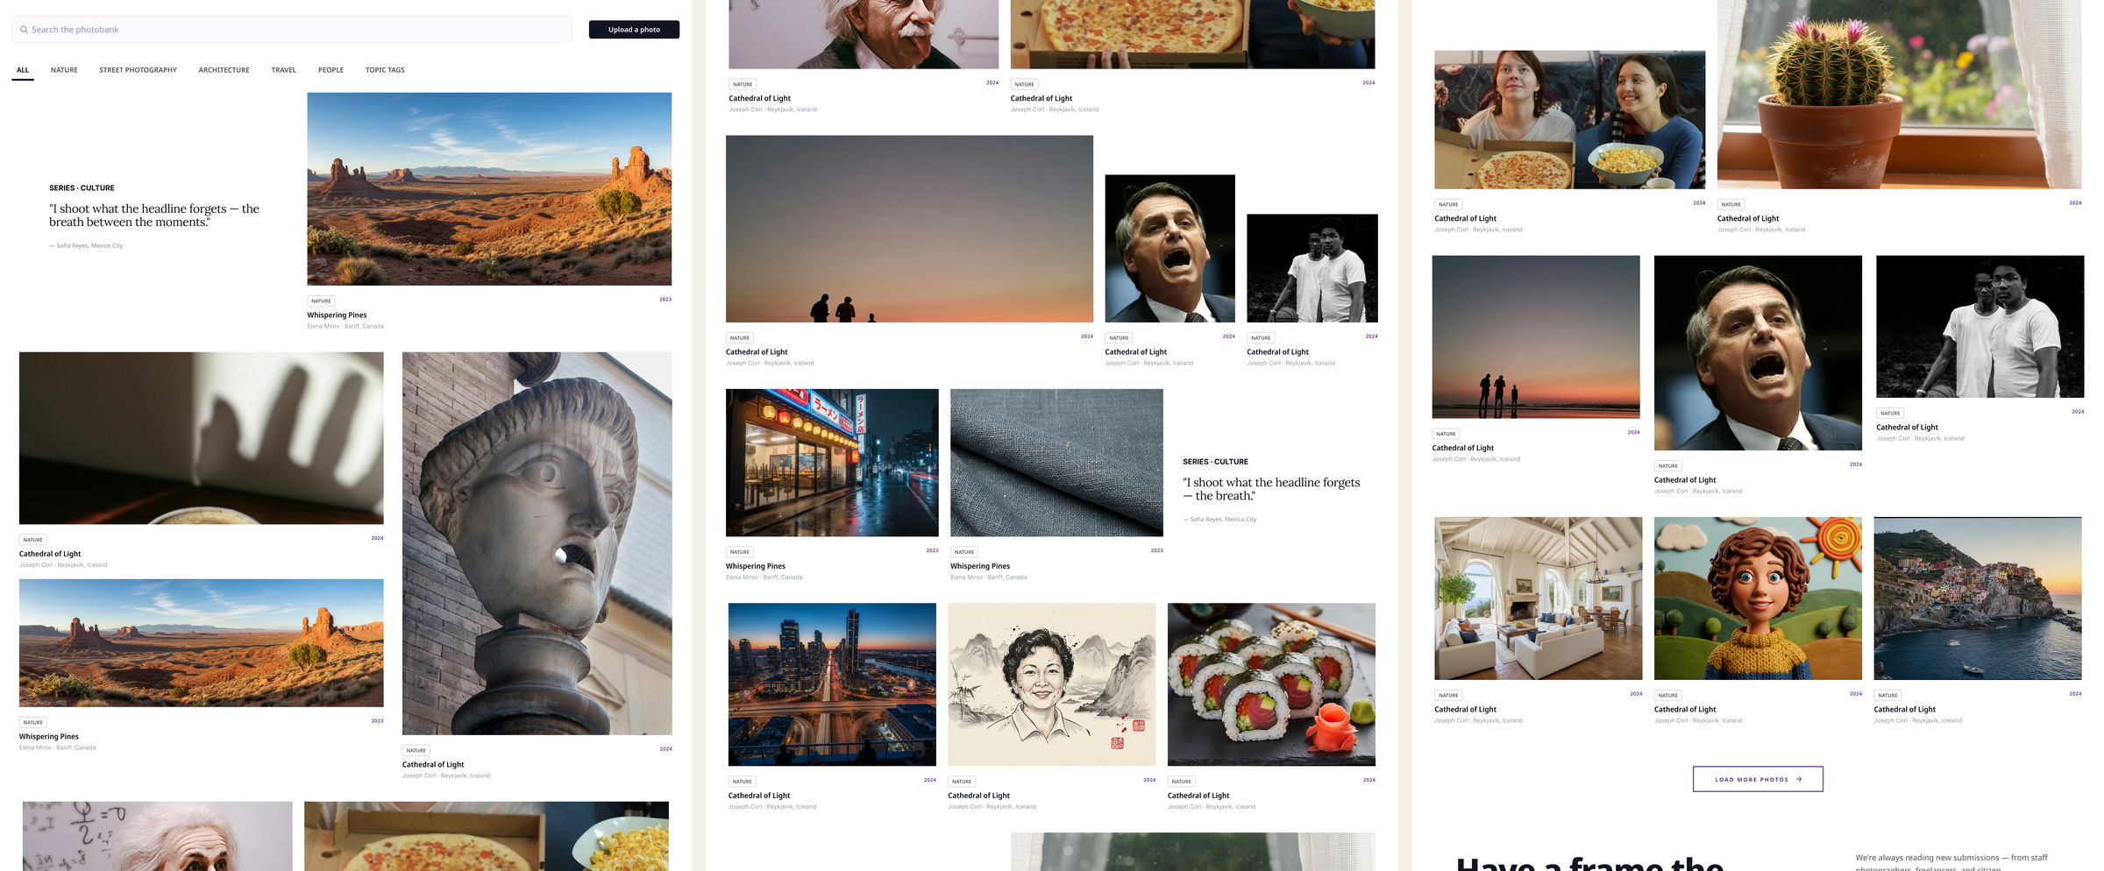Click the 2024 year under the coastal village photo

pos(2075,694)
